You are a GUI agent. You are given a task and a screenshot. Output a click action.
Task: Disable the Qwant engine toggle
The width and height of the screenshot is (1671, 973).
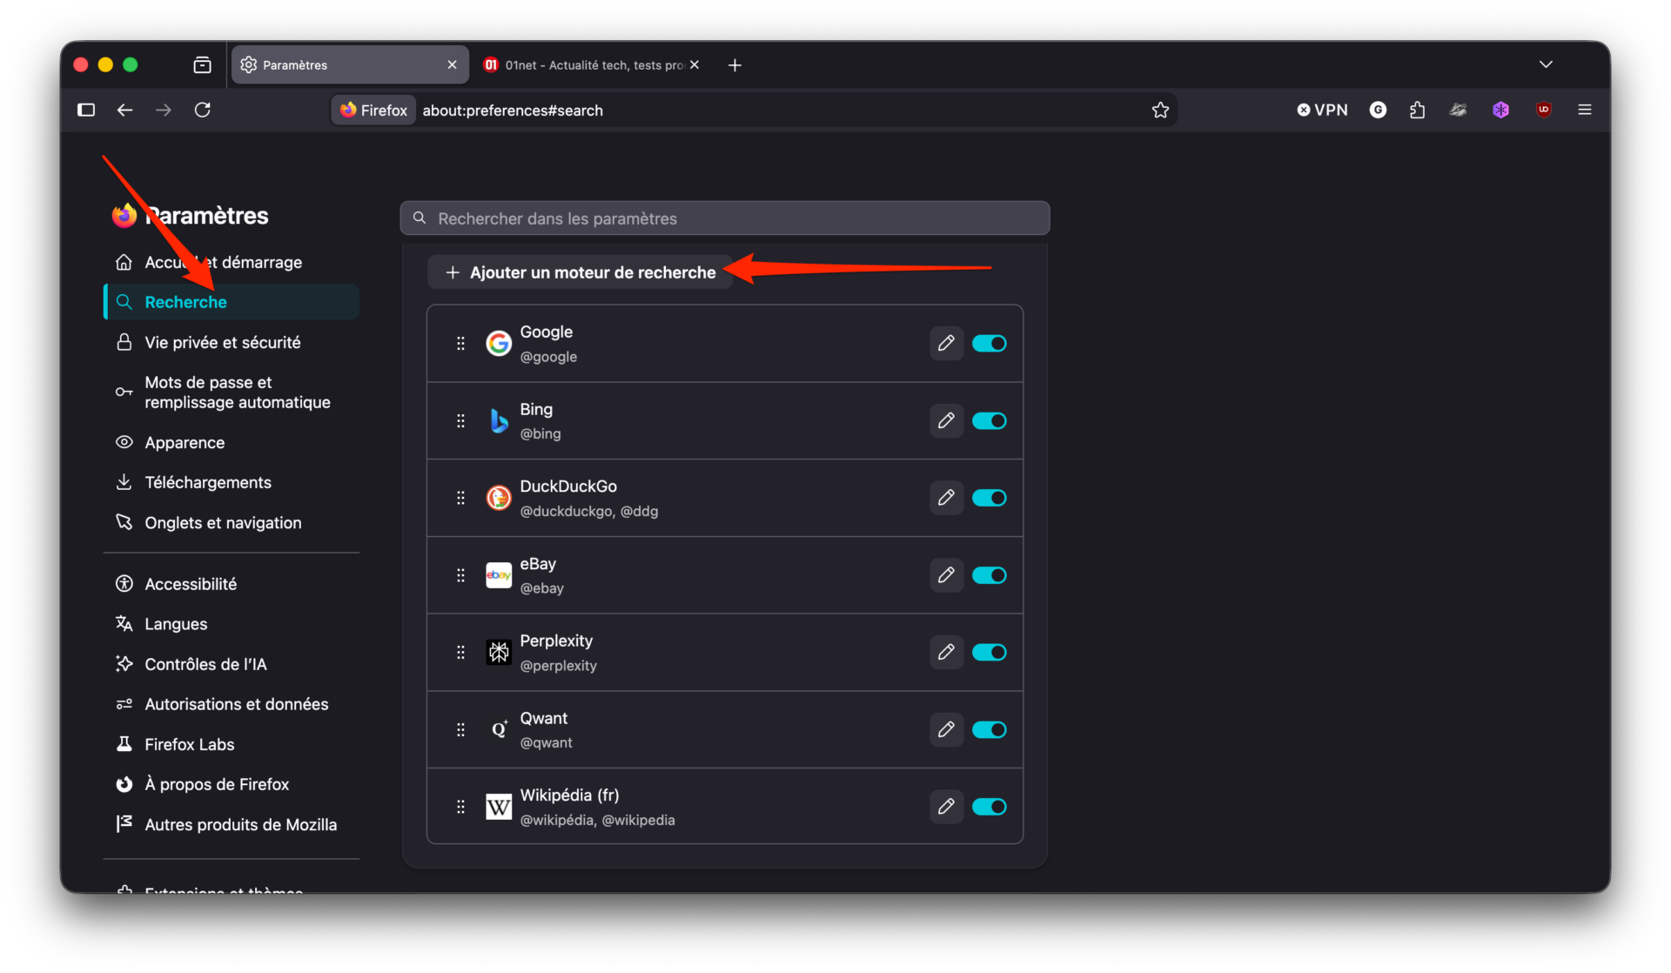click(x=990, y=729)
